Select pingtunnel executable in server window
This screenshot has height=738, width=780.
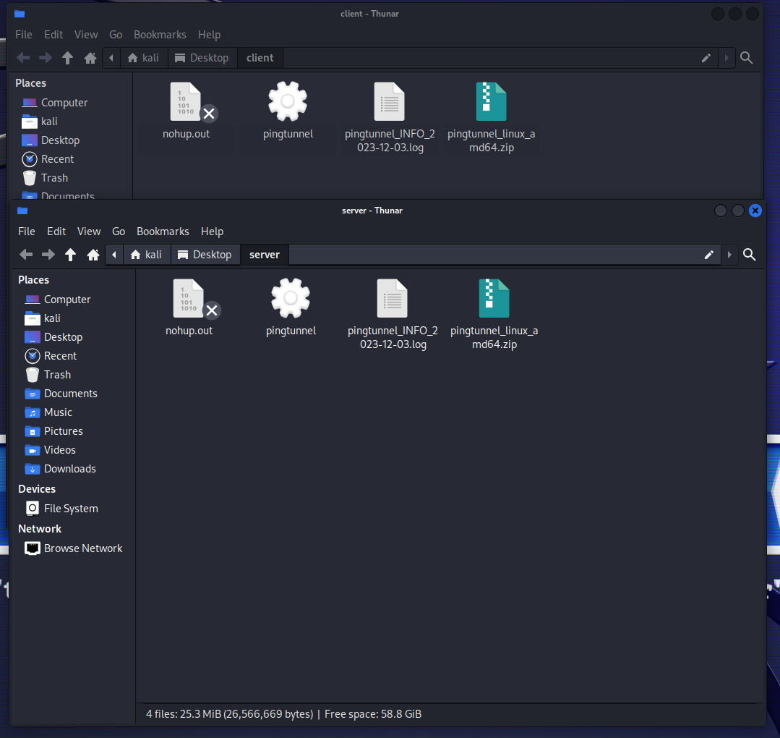pos(291,307)
